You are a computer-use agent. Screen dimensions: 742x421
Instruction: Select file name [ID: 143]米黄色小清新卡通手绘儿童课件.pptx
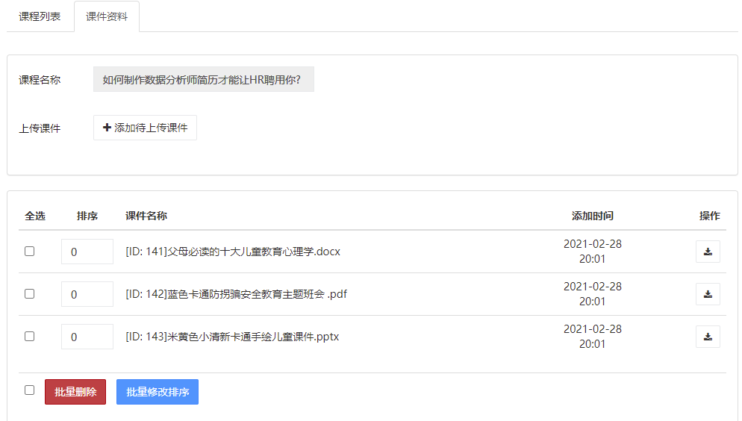point(232,337)
